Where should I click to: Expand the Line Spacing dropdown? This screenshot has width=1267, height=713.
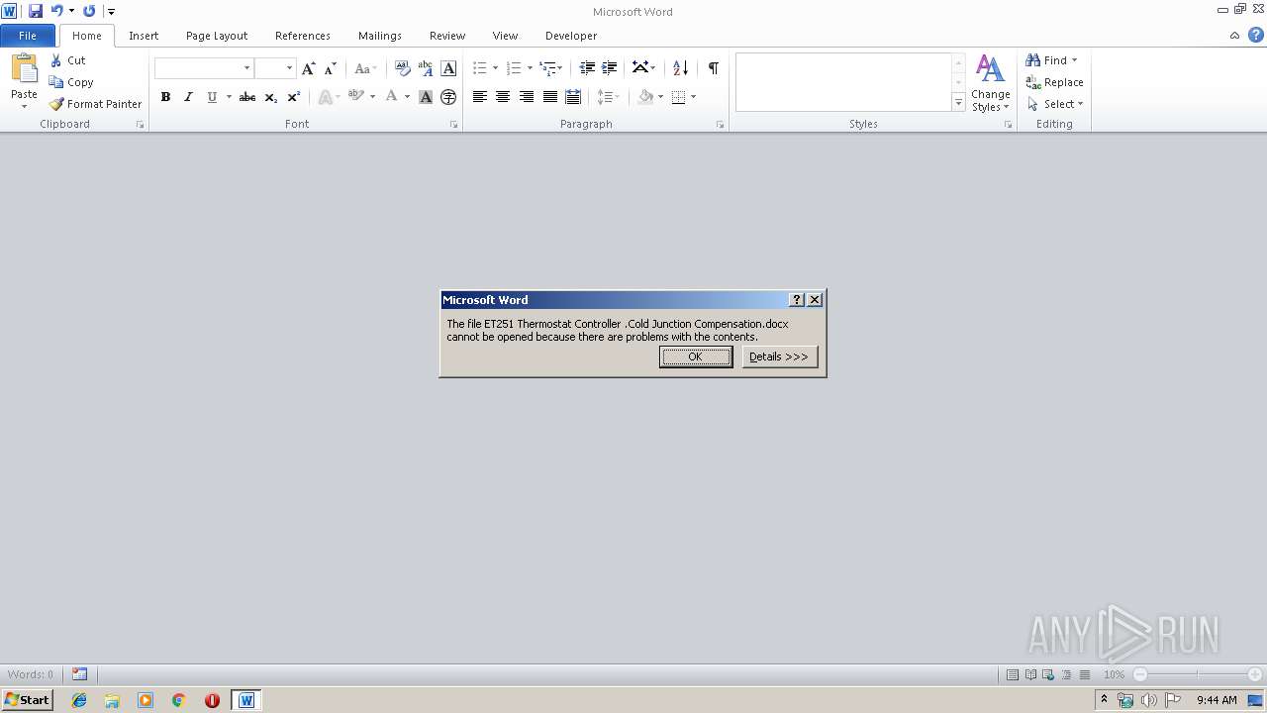(x=616, y=97)
